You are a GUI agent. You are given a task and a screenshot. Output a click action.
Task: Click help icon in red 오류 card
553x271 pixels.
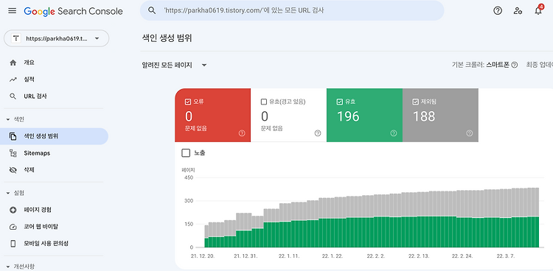242,133
